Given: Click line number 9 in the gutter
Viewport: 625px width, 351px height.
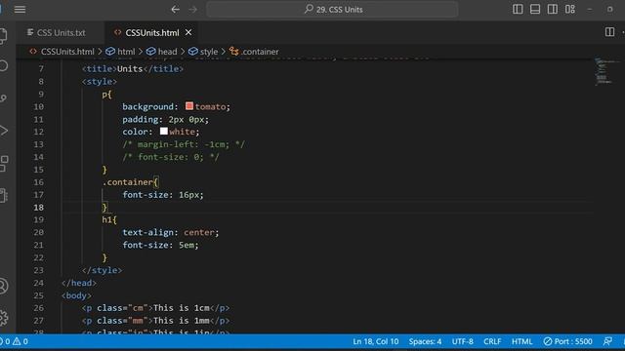Looking at the screenshot, I should point(41,94).
